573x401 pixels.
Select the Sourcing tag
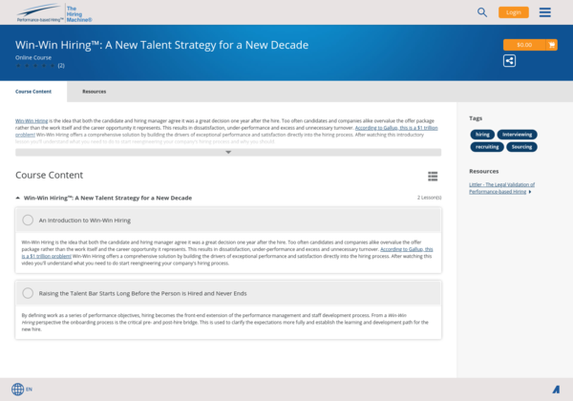[x=521, y=147]
